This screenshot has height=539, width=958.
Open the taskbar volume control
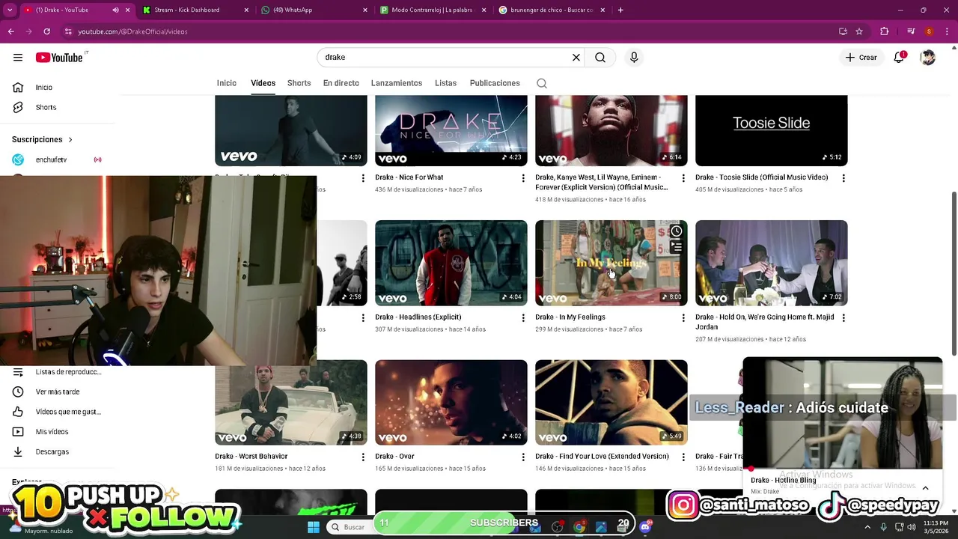(912, 527)
